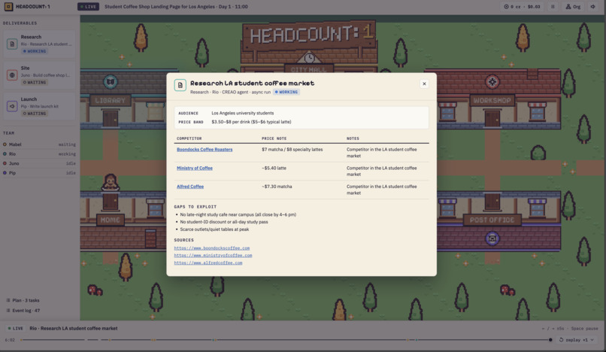Click the Workshop gear sign on the map

(492, 82)
